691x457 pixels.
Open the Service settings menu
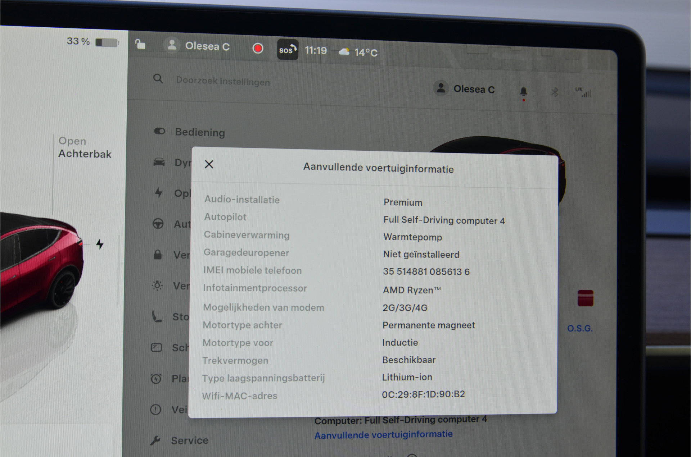pyautogui.click(x=189, y=440)
